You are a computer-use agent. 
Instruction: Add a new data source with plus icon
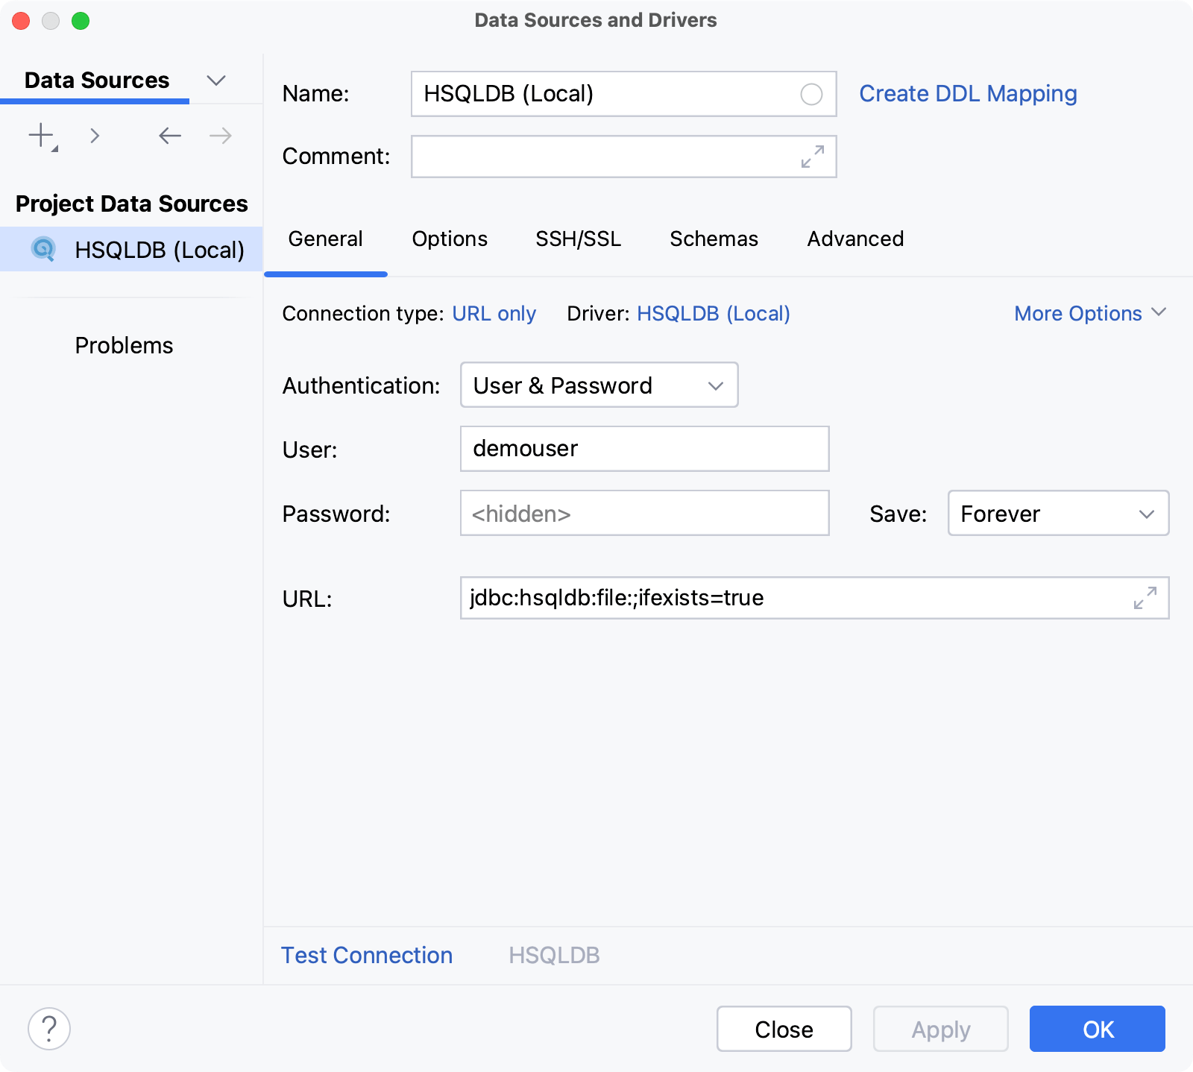coord(40,136)
